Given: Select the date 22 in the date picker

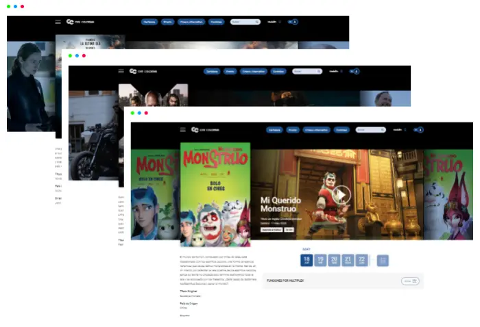Looking at the screenshot, I should point(361,260).
